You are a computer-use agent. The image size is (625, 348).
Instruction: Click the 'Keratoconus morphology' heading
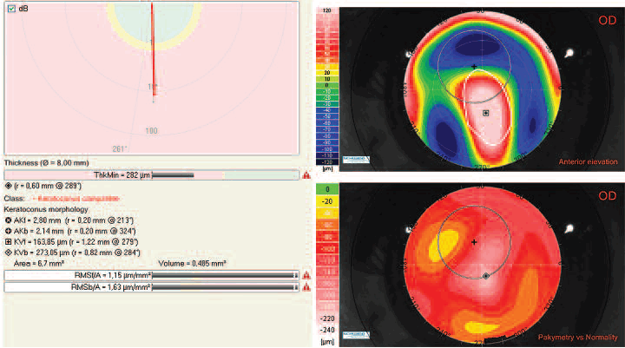click(x=46, y=209)
